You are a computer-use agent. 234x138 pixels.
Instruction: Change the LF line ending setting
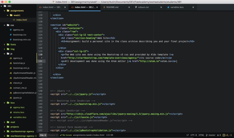click(x=187, y=135)
